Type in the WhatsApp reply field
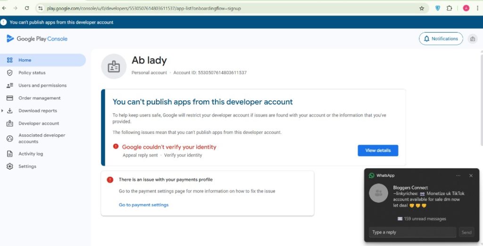This screenshot has width=483, height=246. coord(412,232)
